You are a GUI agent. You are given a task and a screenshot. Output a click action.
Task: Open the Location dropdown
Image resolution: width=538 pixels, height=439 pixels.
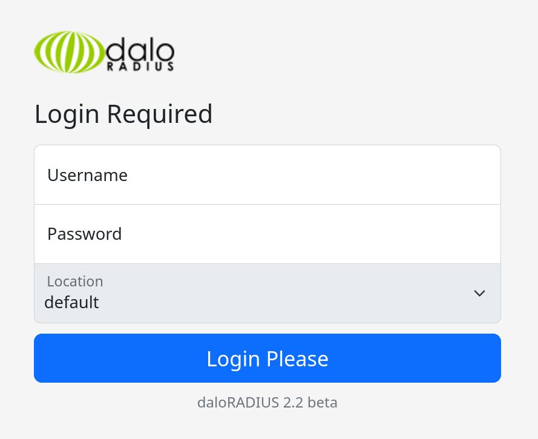267,294
